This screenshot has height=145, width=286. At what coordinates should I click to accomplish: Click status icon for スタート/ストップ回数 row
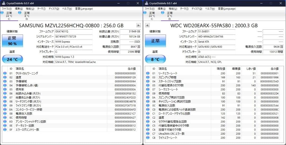click(148, 81)
